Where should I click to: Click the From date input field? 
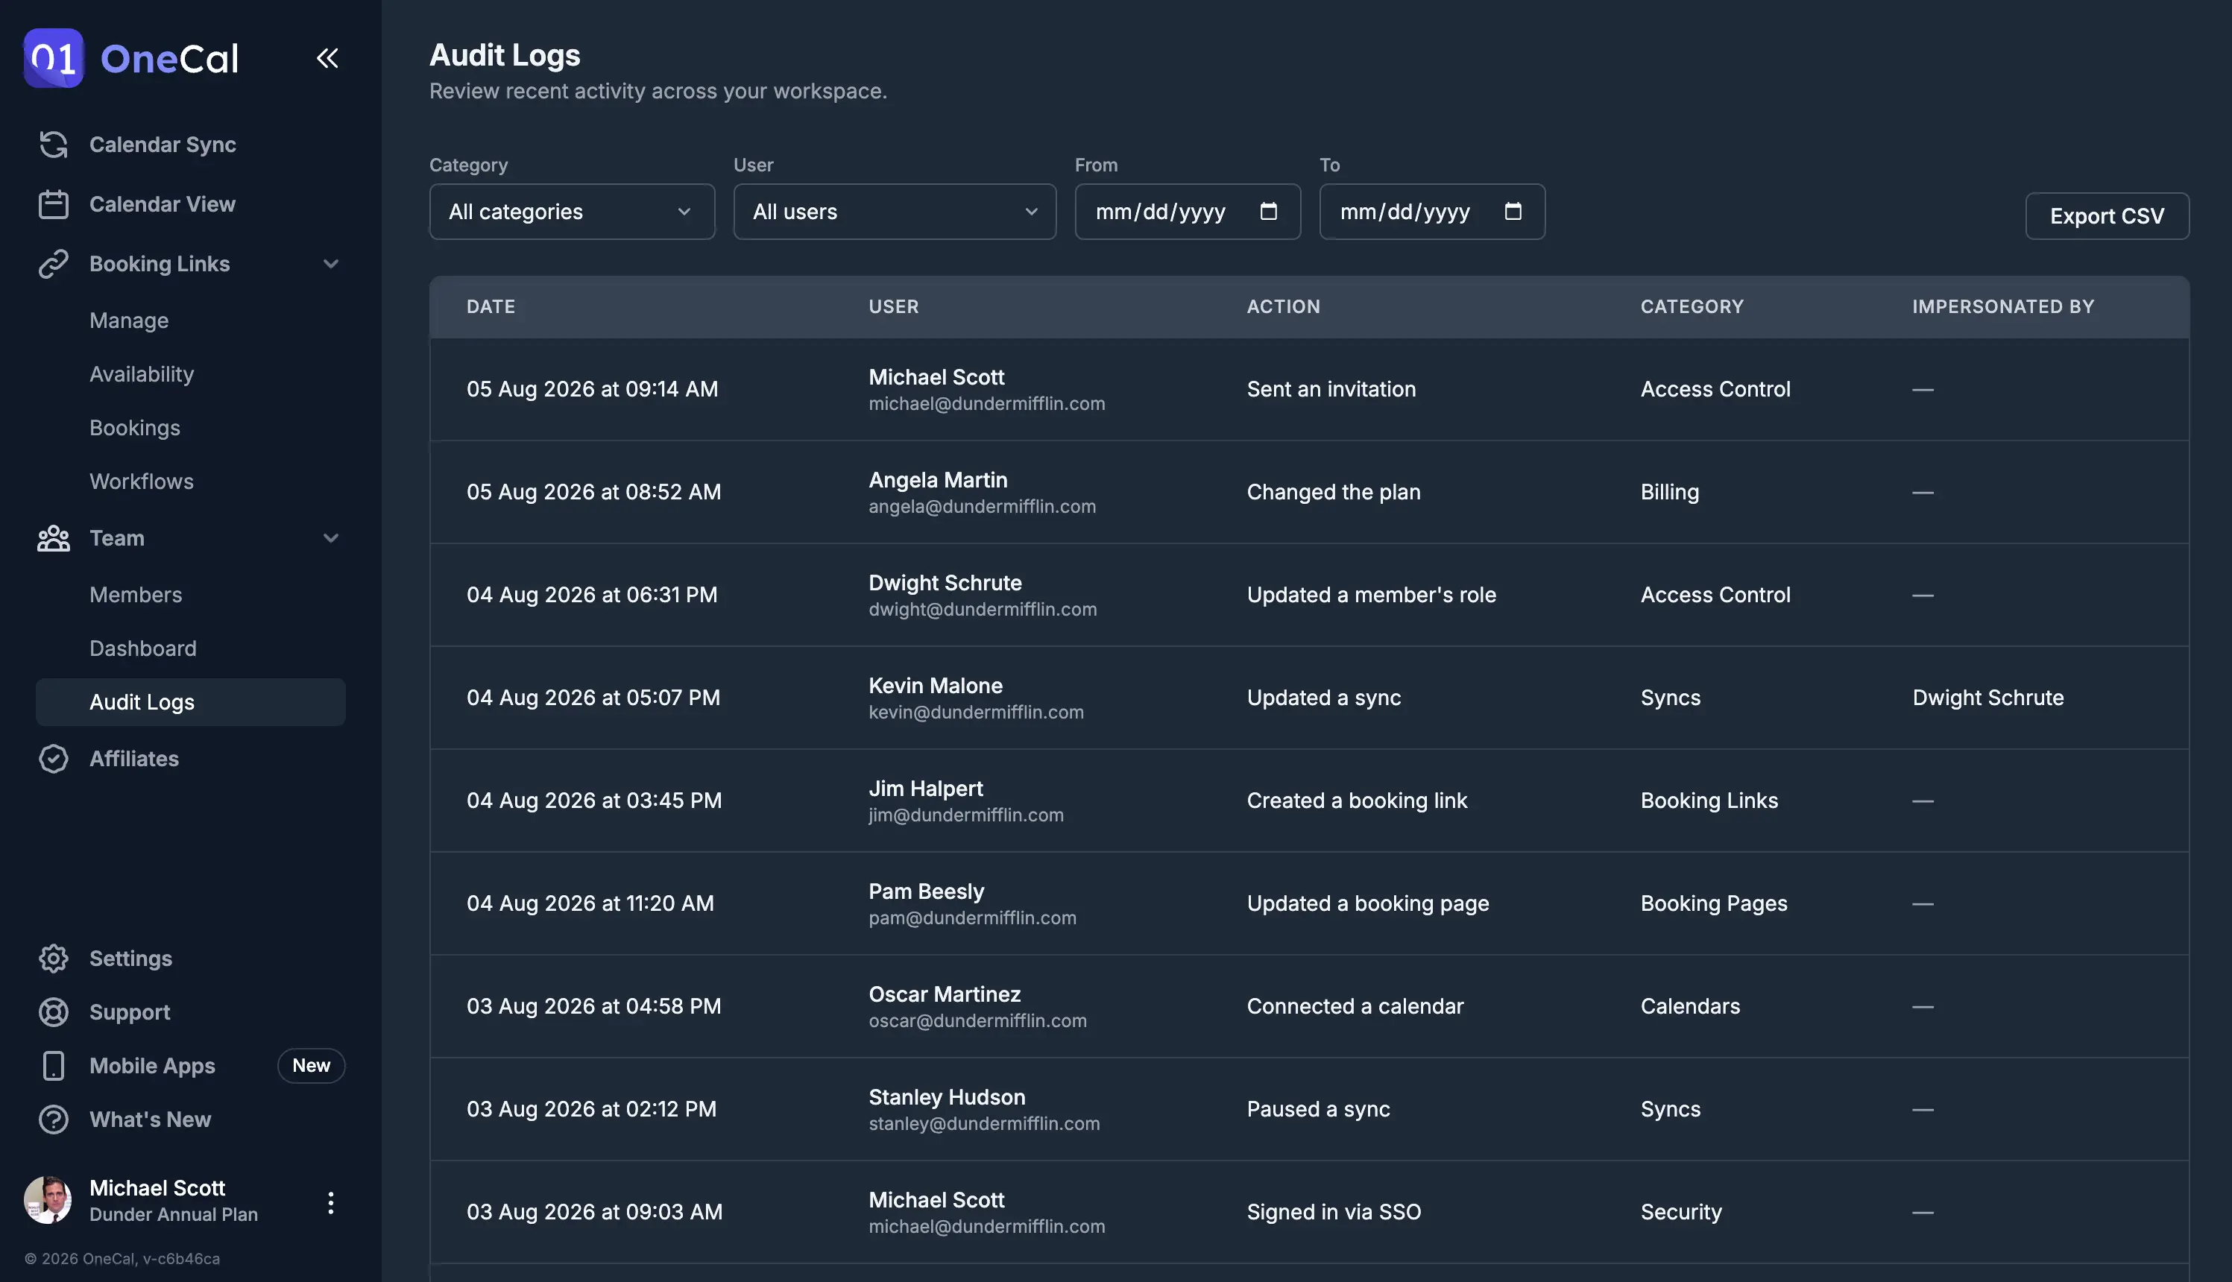(x=1187, y=212)
